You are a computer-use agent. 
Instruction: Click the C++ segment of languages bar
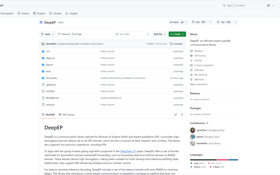pyautogui.click(x=222, y=160)
